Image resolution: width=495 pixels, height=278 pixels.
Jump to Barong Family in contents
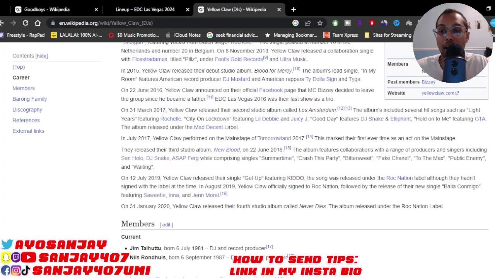coord(30,99)
